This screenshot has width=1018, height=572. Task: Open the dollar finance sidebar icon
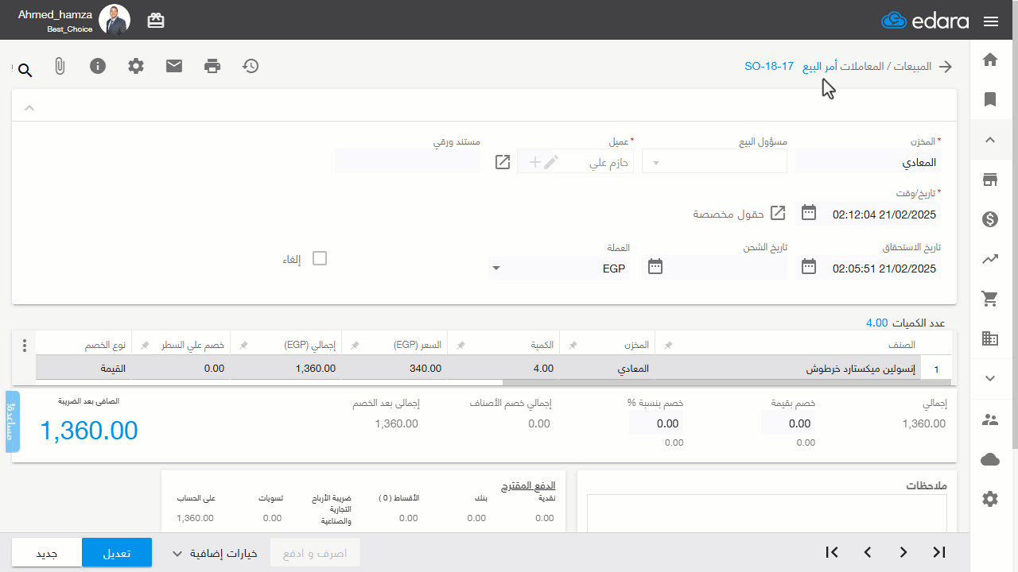990,219
